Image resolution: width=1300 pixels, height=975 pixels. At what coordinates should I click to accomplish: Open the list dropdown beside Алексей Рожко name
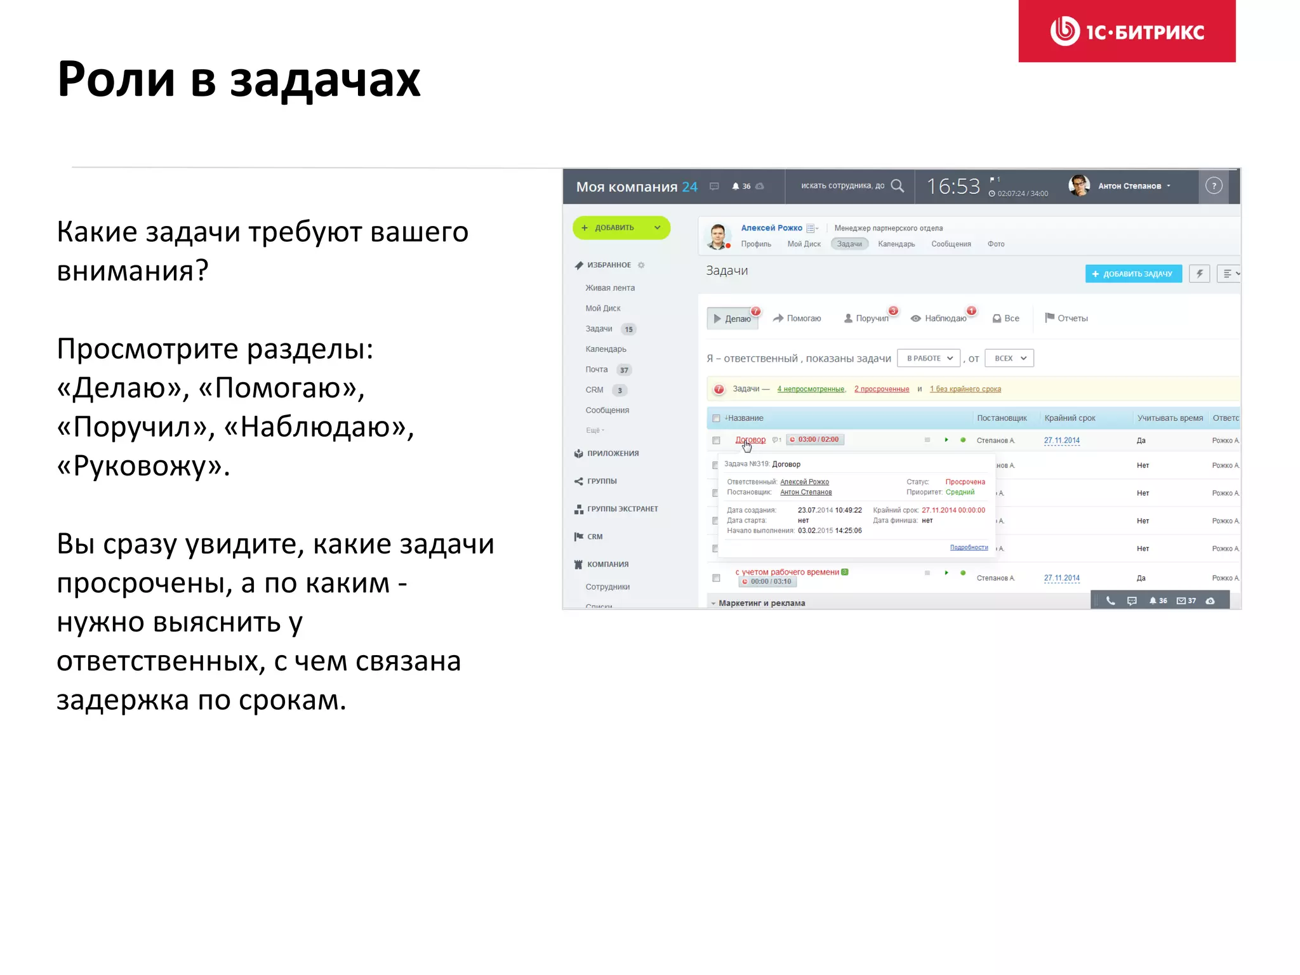[x=812, y=229]
